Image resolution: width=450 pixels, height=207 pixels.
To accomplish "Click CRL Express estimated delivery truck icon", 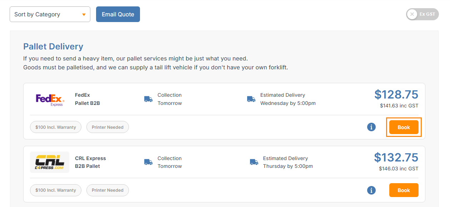I will pos(254,162).
